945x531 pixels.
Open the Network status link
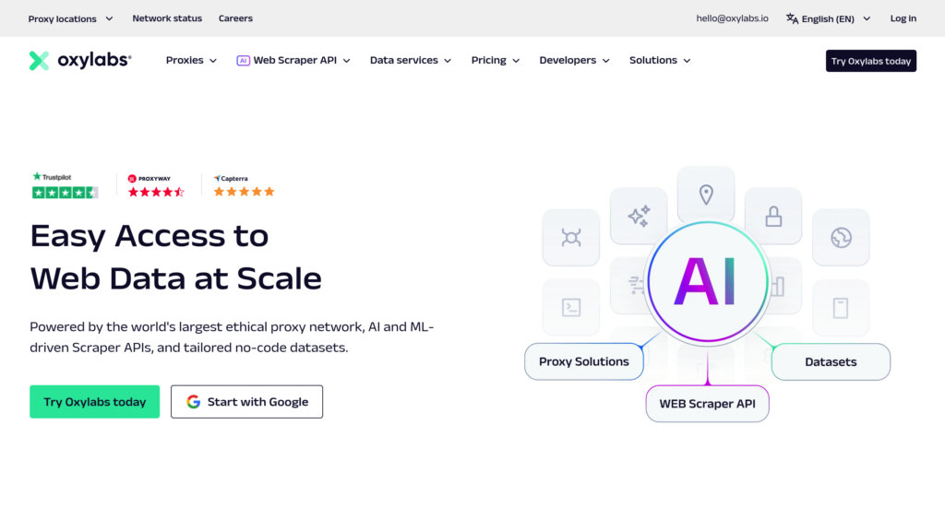[x=166, y=18]
